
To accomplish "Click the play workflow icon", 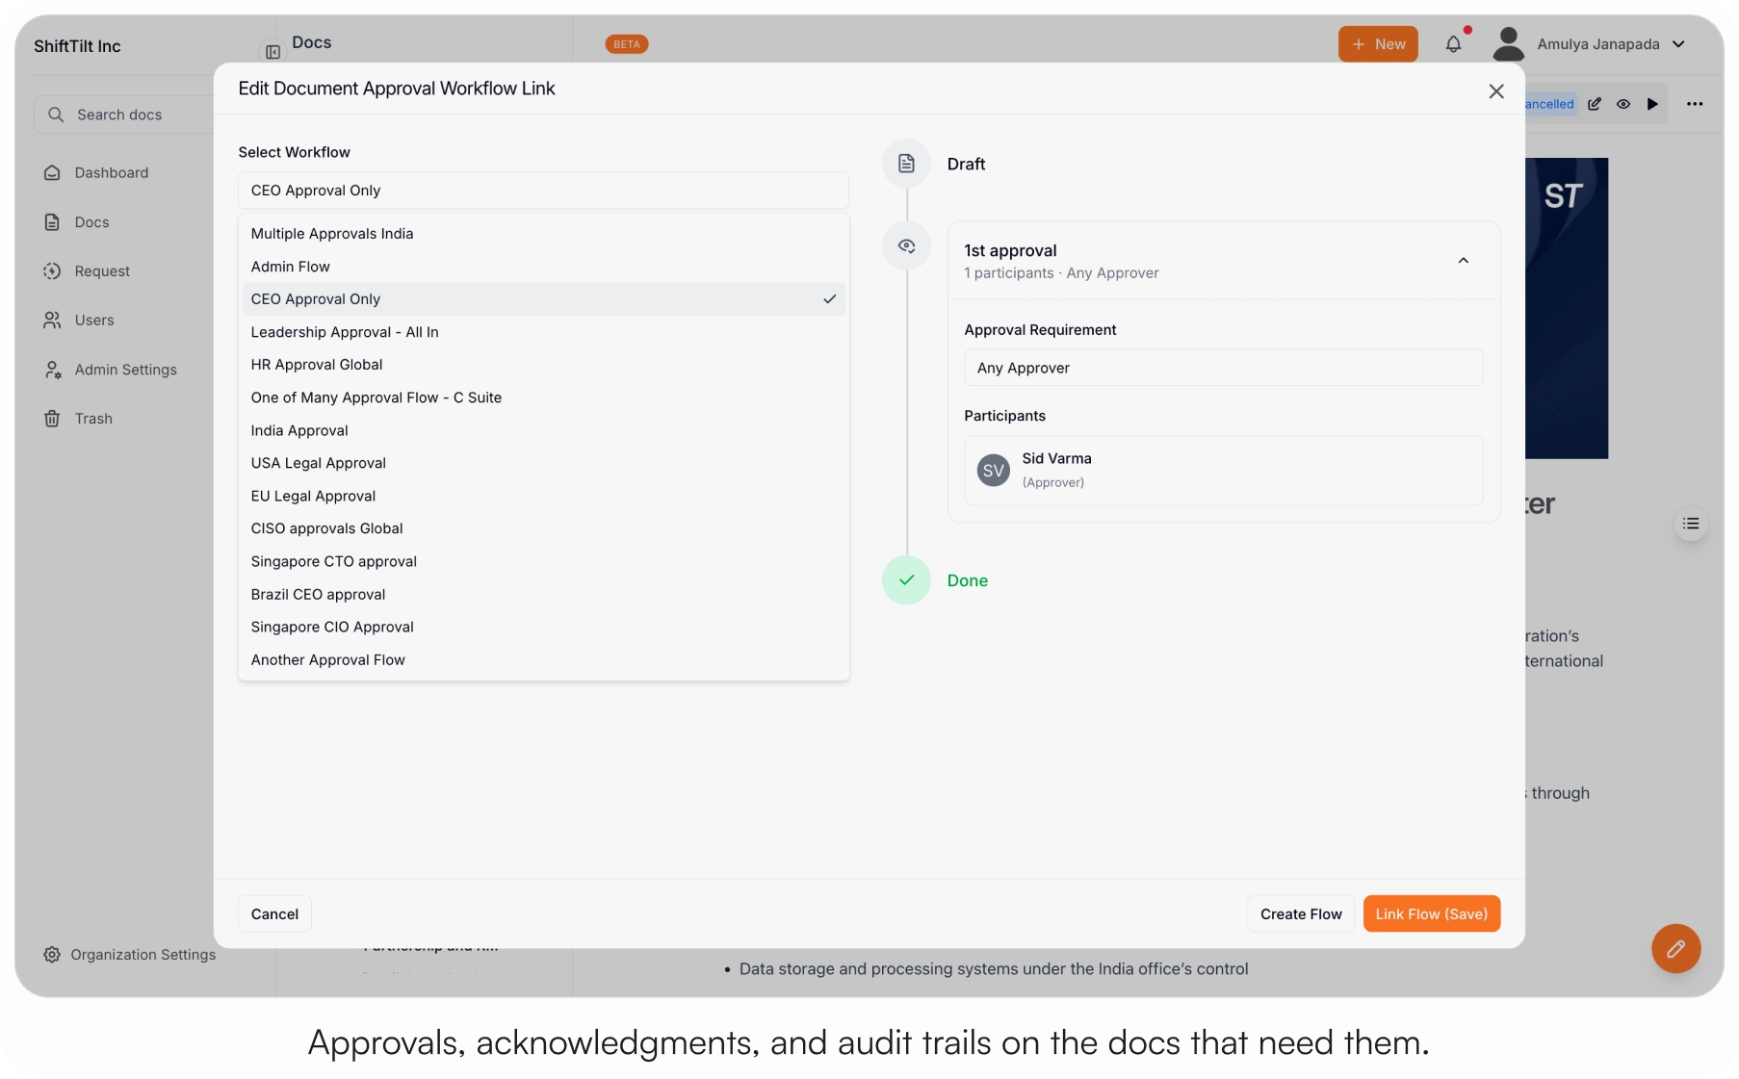I will [x=1652, y=104].
